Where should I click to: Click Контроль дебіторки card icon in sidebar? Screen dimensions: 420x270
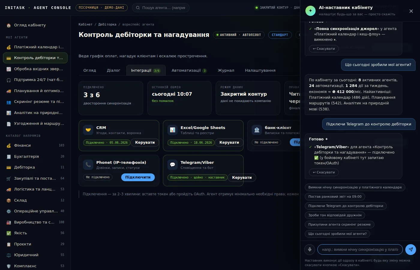[x=9, y=58]
